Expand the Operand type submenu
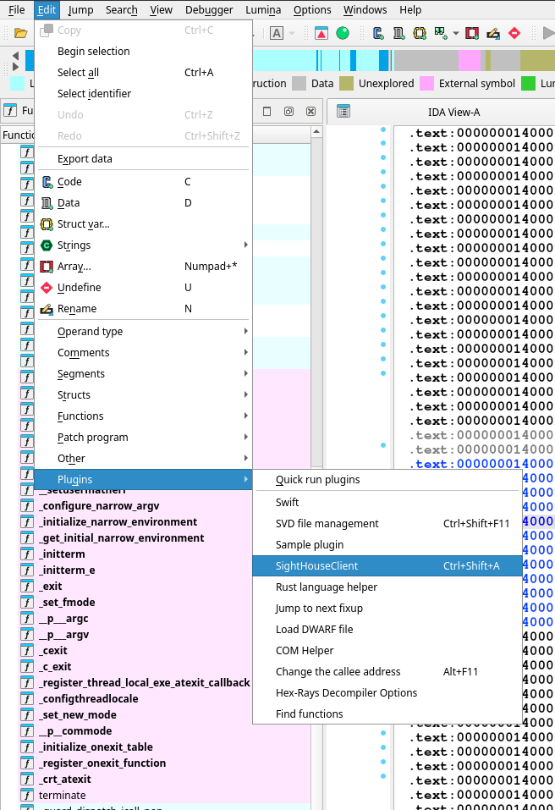The width and height of the screenshot is (555, 810). (143, 331)
